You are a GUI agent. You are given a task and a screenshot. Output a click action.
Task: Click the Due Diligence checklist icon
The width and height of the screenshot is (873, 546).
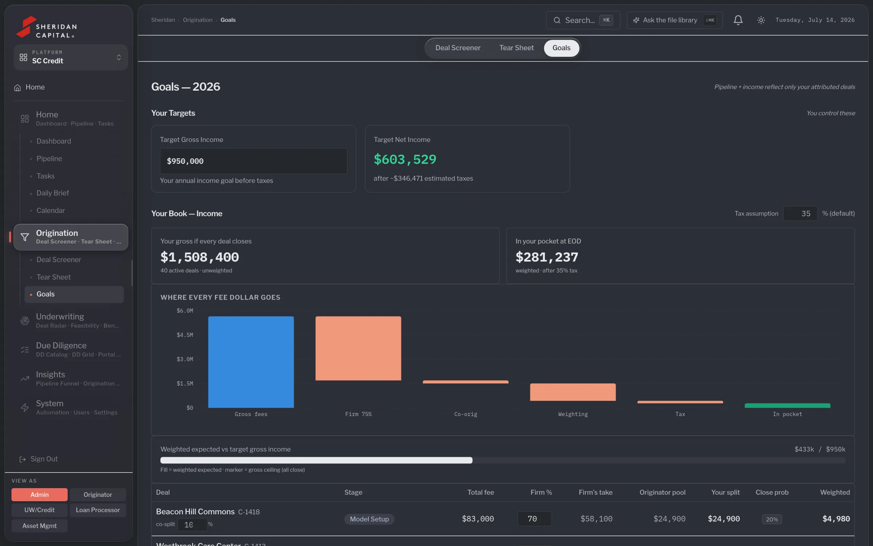24,349
